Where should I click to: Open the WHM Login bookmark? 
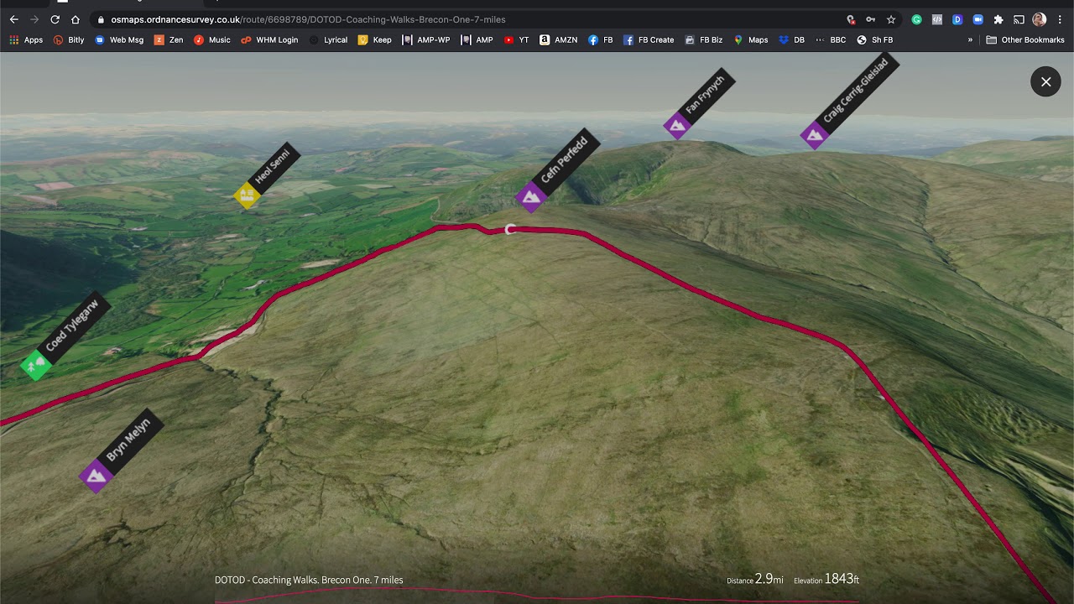[269, 39]
